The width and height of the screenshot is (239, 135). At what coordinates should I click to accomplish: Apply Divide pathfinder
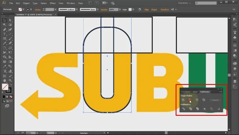(x=184, y=109)
